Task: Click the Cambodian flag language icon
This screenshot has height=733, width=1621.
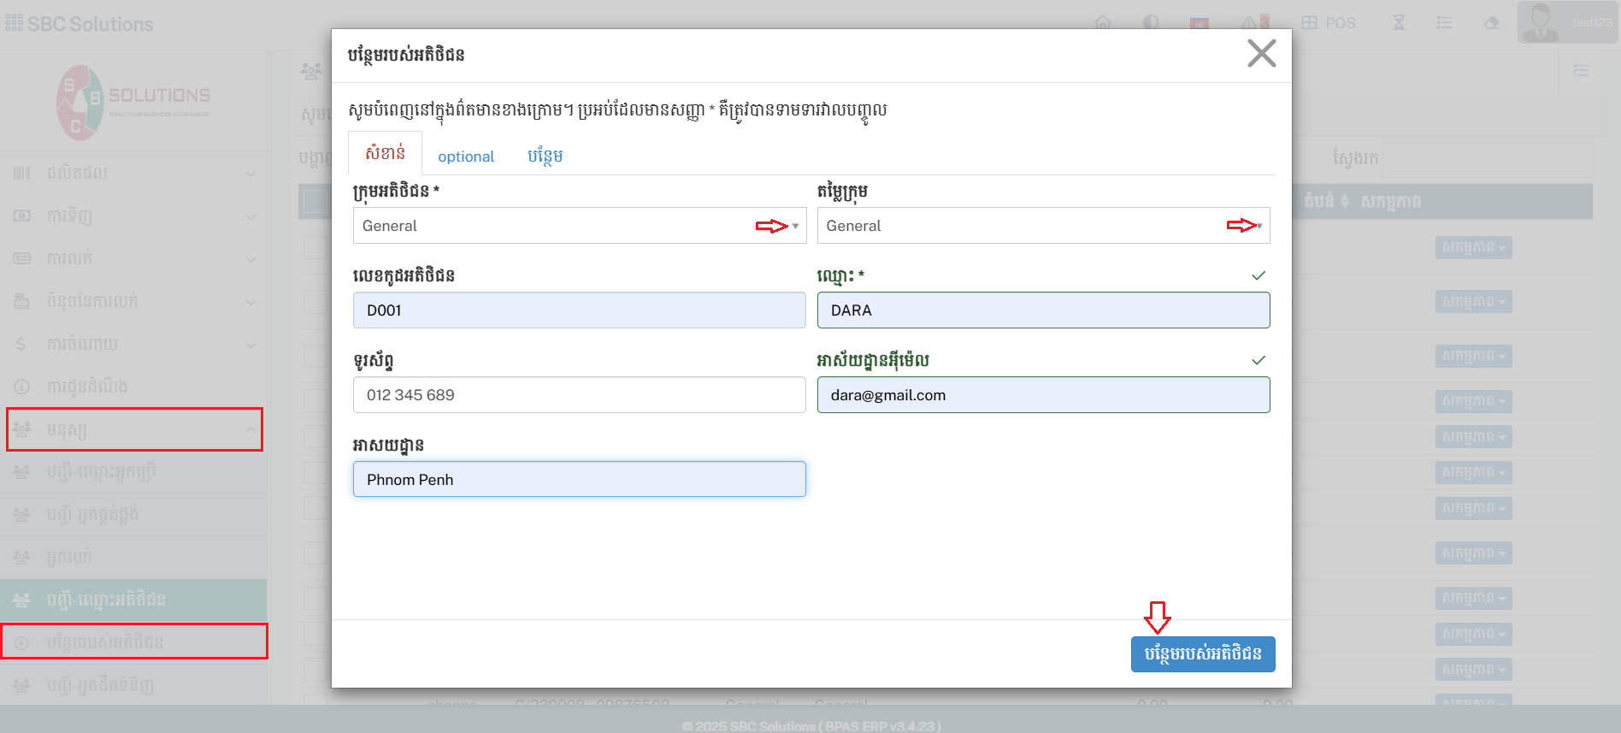Action: coord(1200,23)
